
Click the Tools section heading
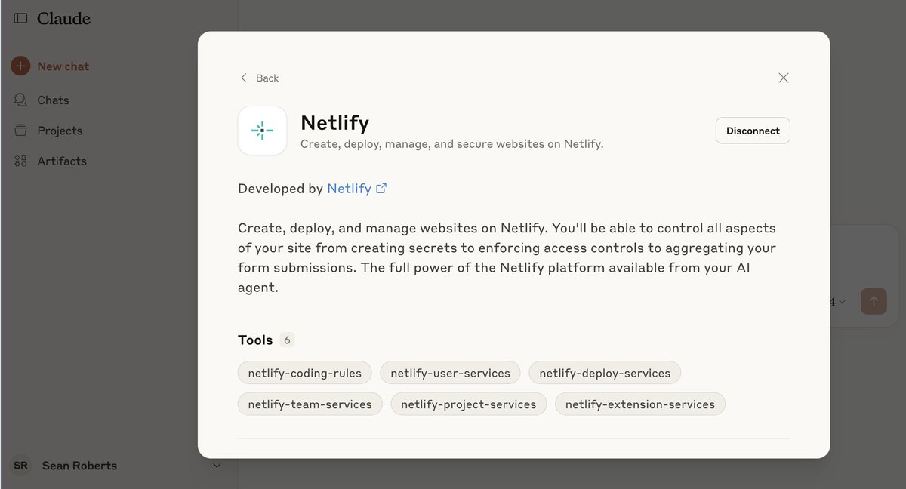click(x=255, y=340)
